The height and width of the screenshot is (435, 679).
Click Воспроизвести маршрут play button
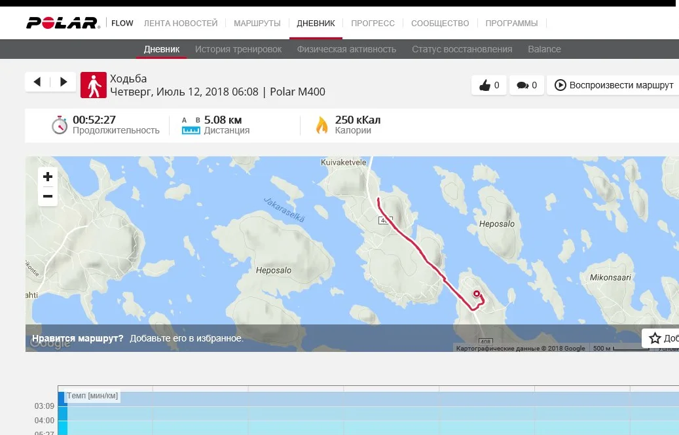click(x=614, y=85)
